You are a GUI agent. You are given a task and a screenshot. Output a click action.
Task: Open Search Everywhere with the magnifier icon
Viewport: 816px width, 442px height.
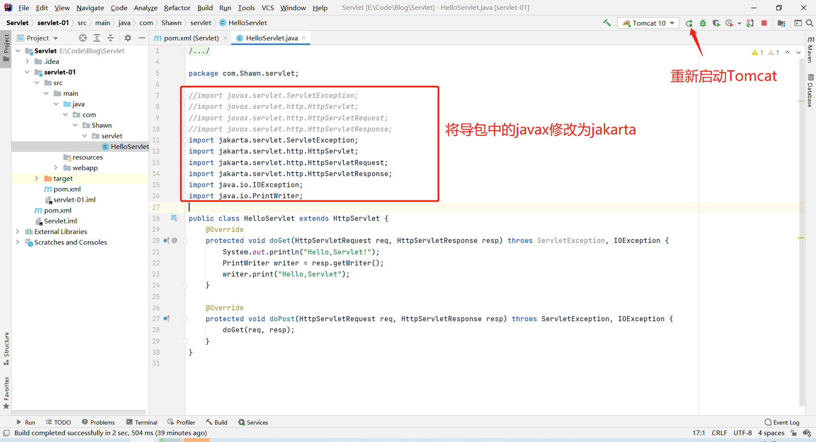tap(810, 23)
